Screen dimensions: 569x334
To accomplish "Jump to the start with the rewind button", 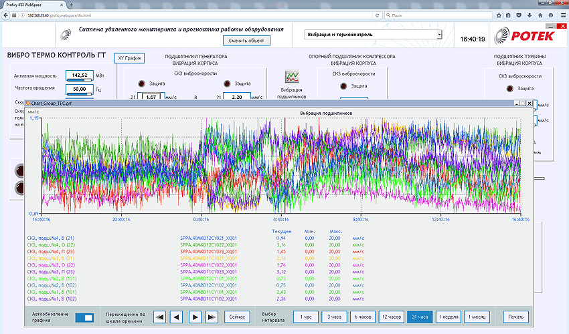I will 159,317.
